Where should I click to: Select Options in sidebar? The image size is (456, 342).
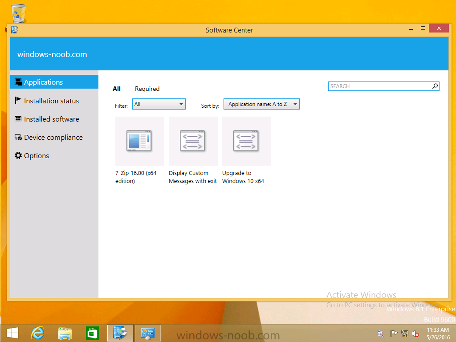(x=54, y=155)
